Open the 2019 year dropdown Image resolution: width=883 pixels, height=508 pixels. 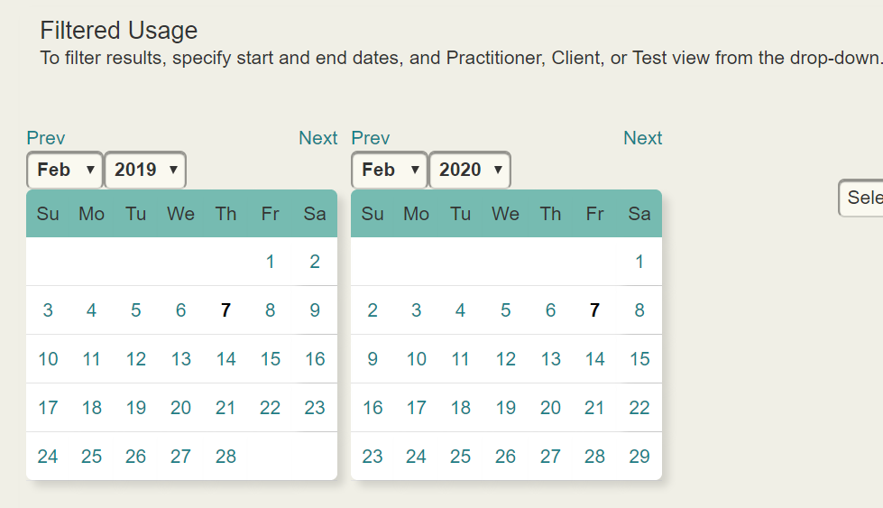(x=145, y=170)
